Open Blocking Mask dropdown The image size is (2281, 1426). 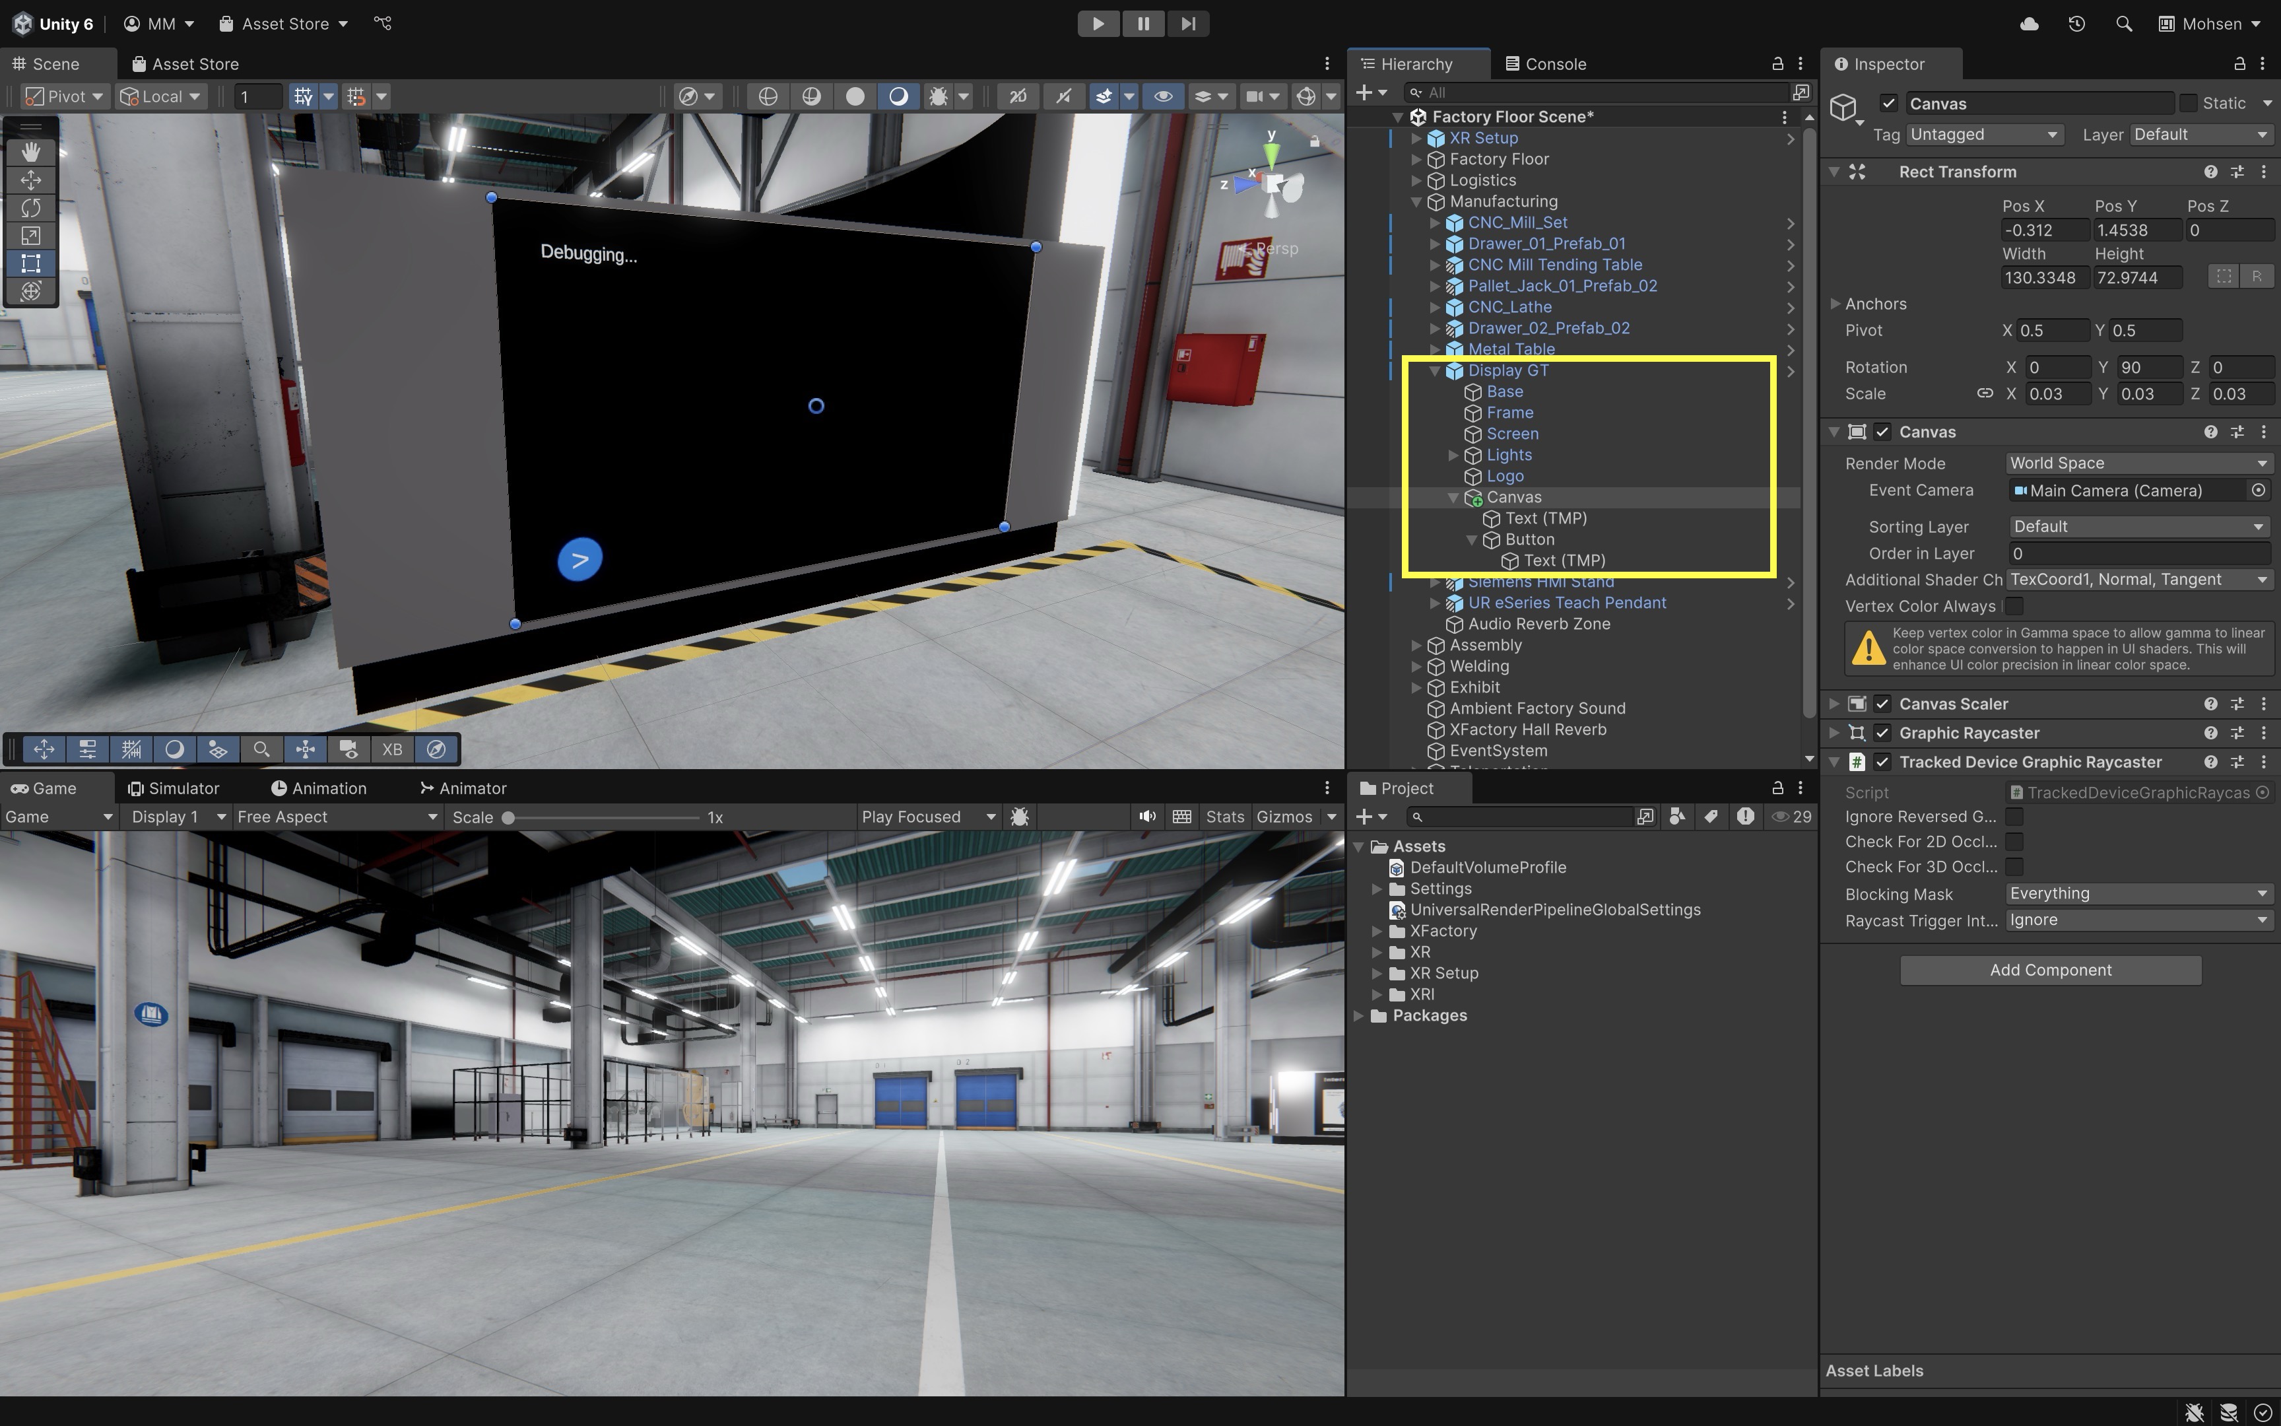(2137, 893)
